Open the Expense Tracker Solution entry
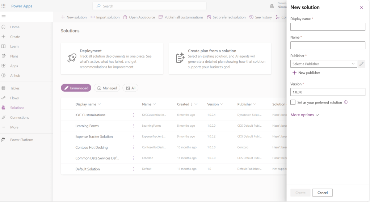The height and width of the screenshot is (202, 370). coord(94,136)
